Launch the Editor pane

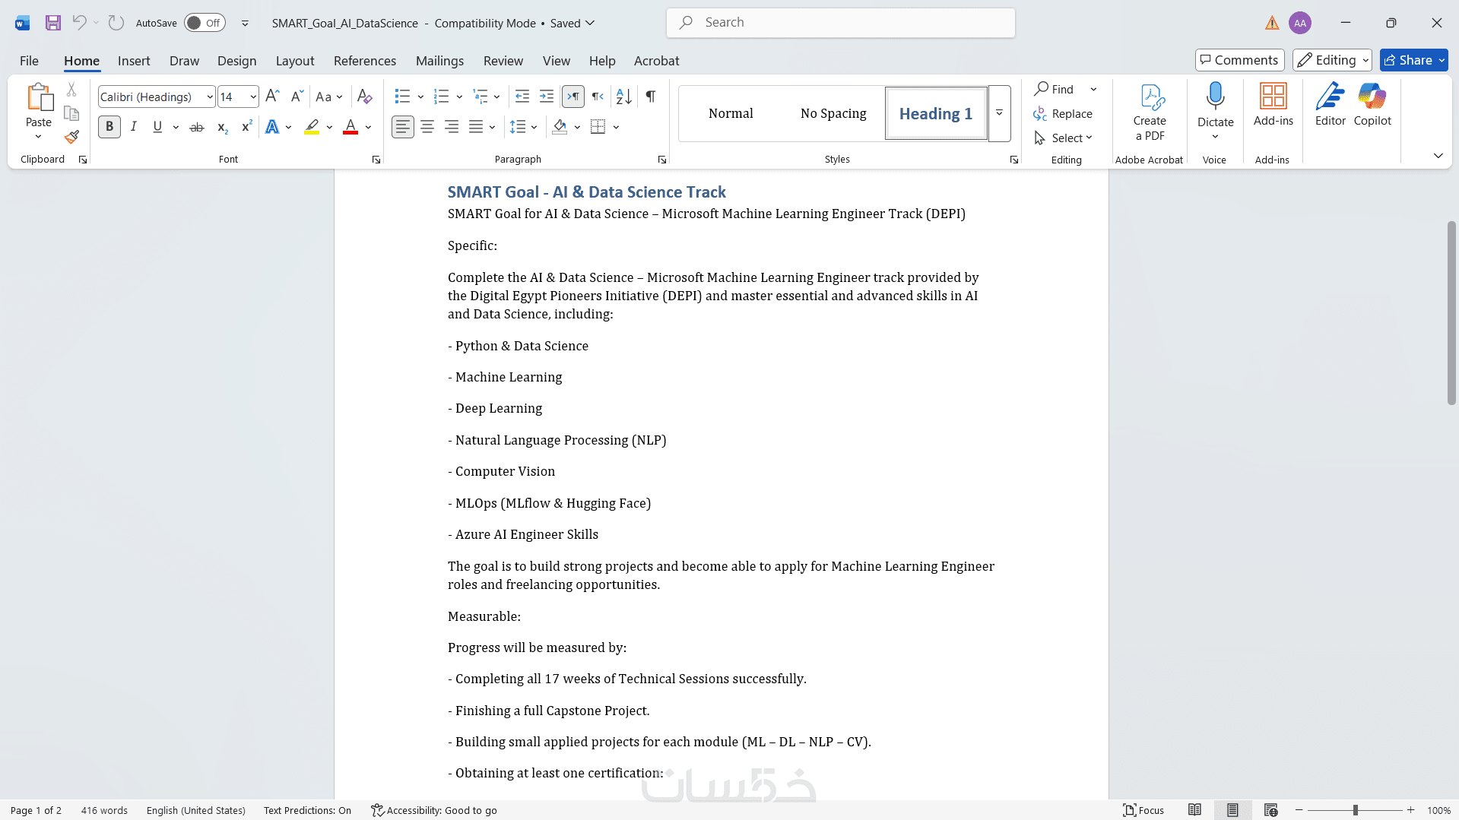pos(1331,105)
